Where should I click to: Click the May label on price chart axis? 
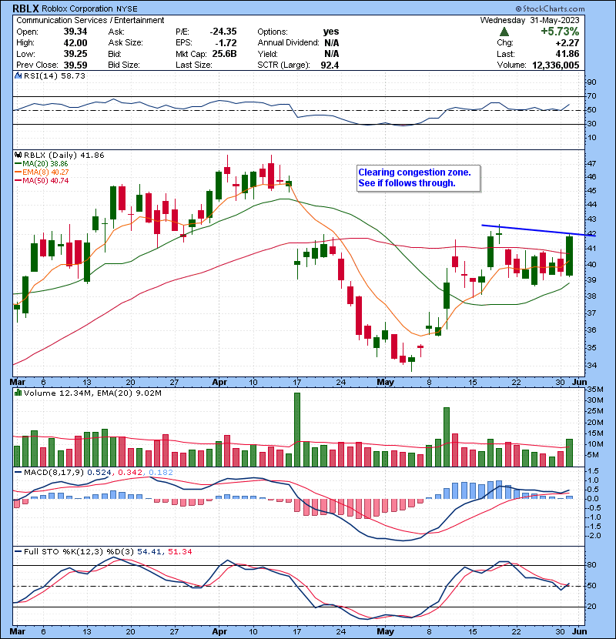[x=385, y=383]
